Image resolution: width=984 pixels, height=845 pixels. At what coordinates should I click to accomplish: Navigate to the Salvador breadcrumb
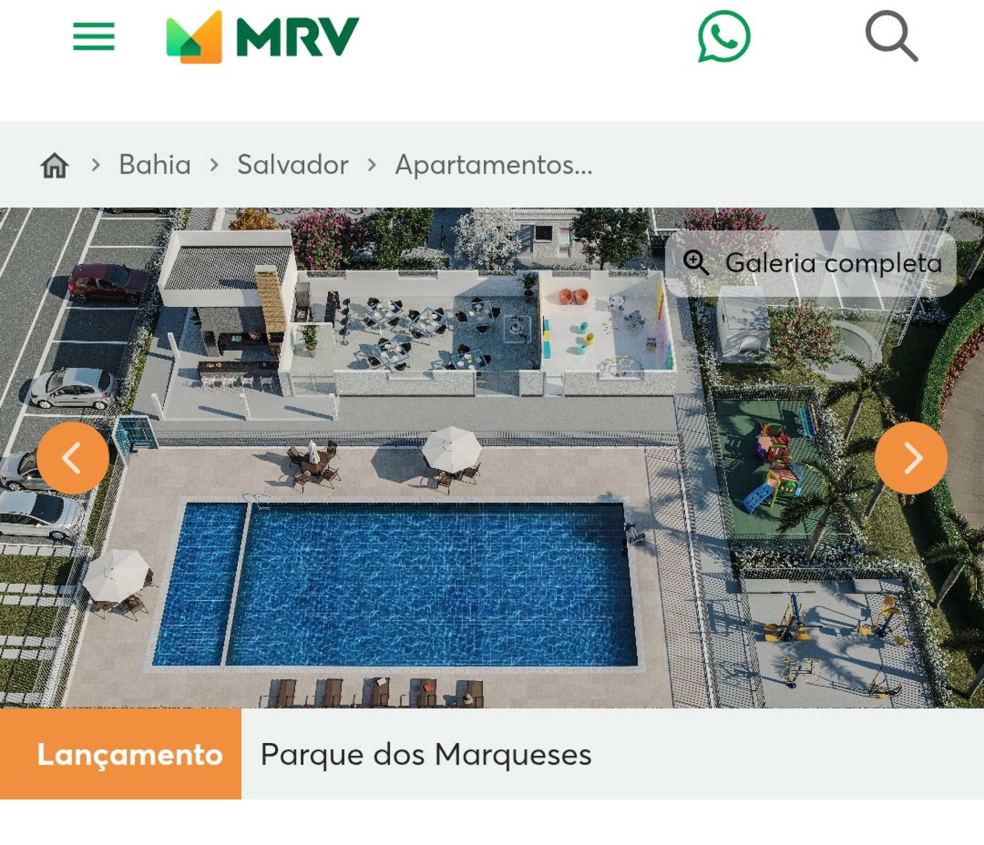(293, 164)
